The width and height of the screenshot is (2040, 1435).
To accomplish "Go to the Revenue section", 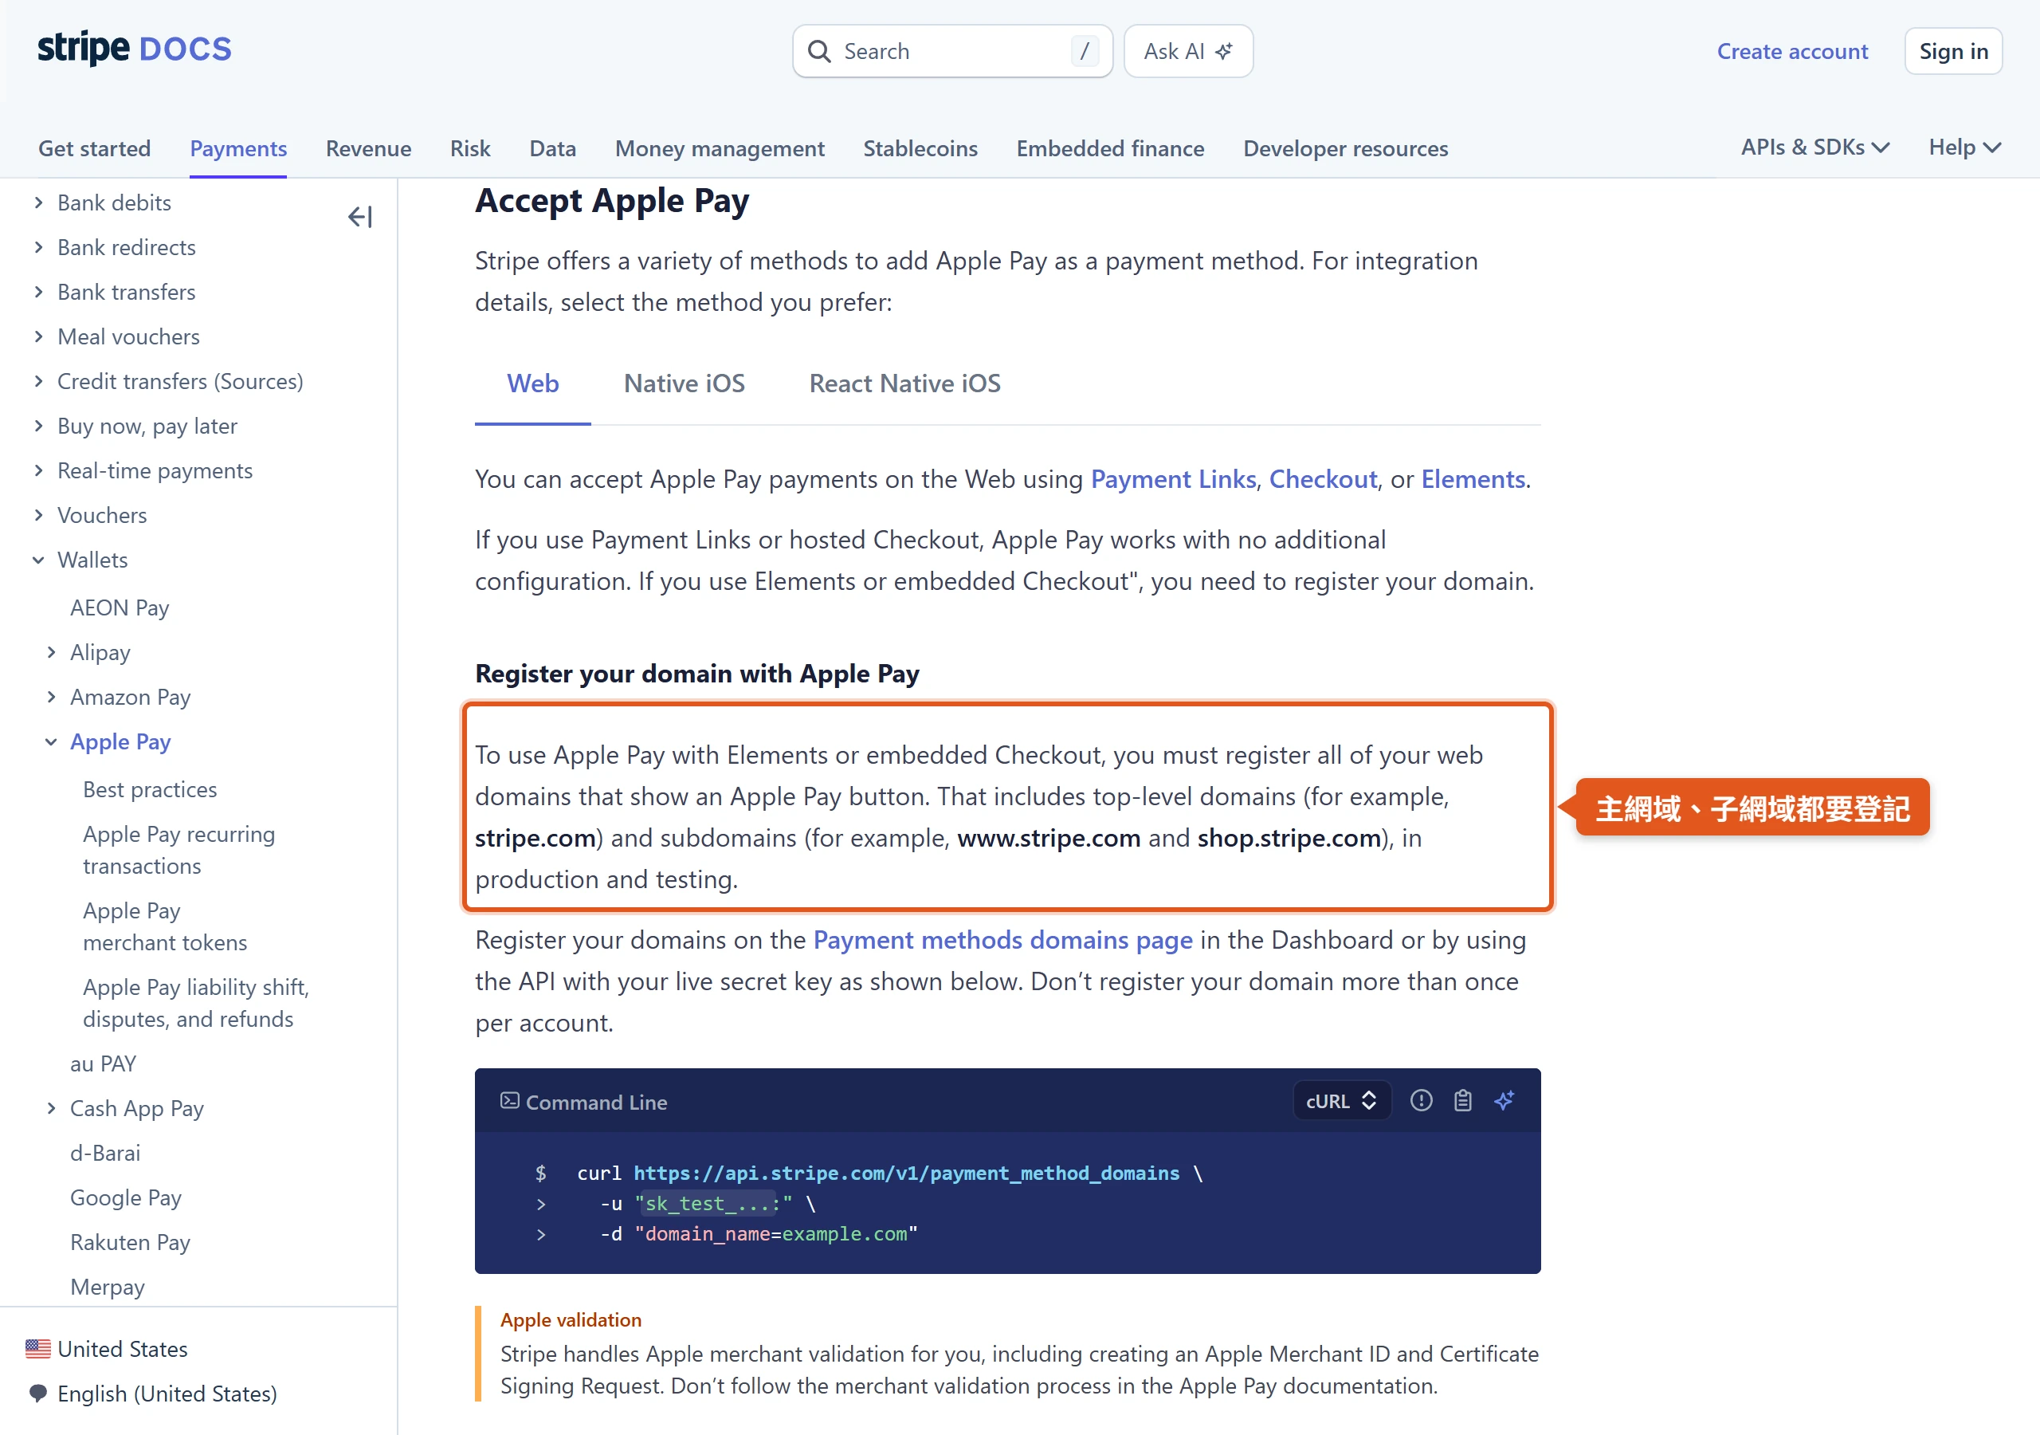I will [368, 148].
